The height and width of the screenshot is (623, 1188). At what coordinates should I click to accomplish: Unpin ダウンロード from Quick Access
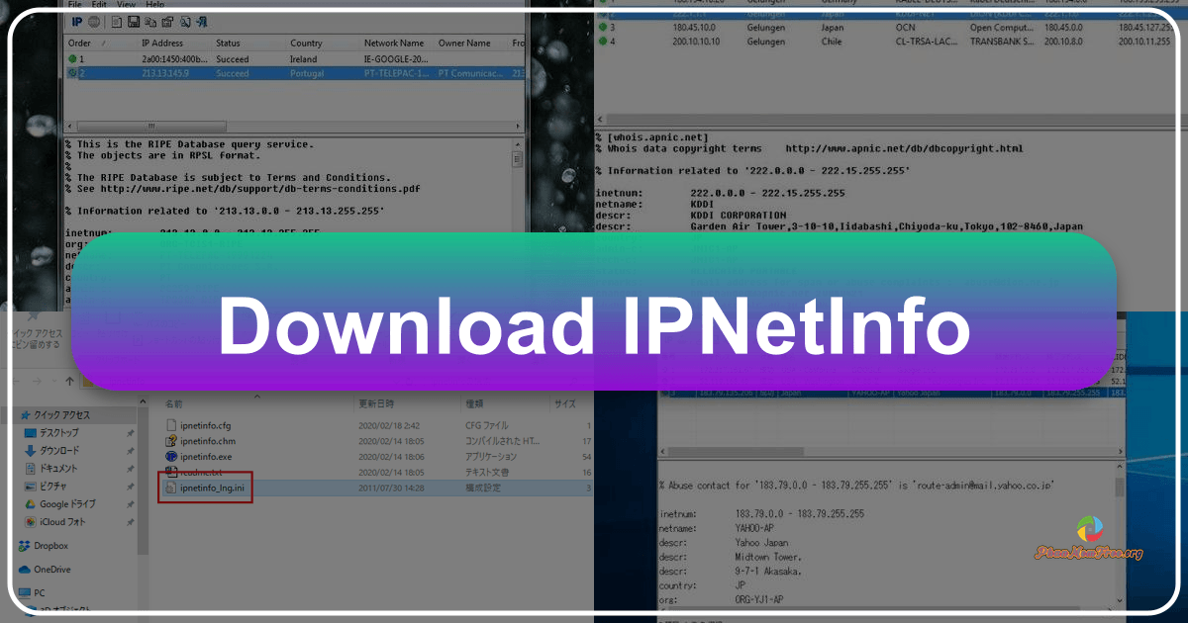pos(132,450)
